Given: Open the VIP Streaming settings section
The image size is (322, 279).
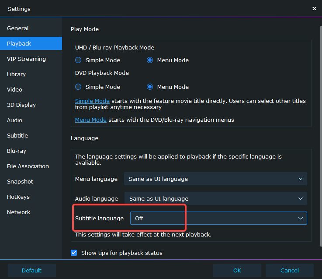Looking at the screenshot, I should point(26,59).
